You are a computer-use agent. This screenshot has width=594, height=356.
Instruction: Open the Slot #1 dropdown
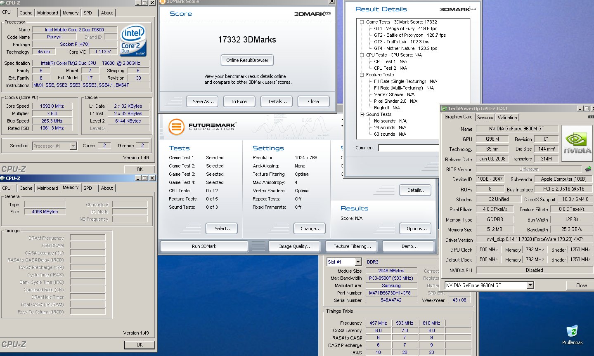click(x=358, y=262)
